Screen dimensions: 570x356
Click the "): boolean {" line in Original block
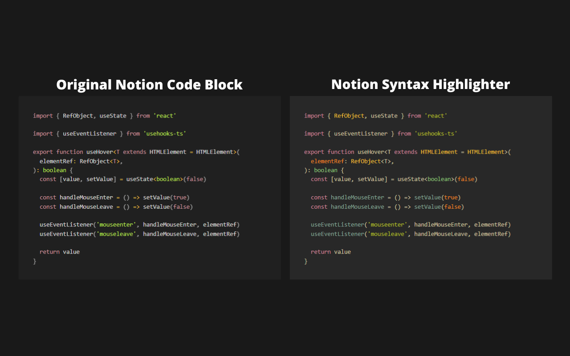[53, 170]
